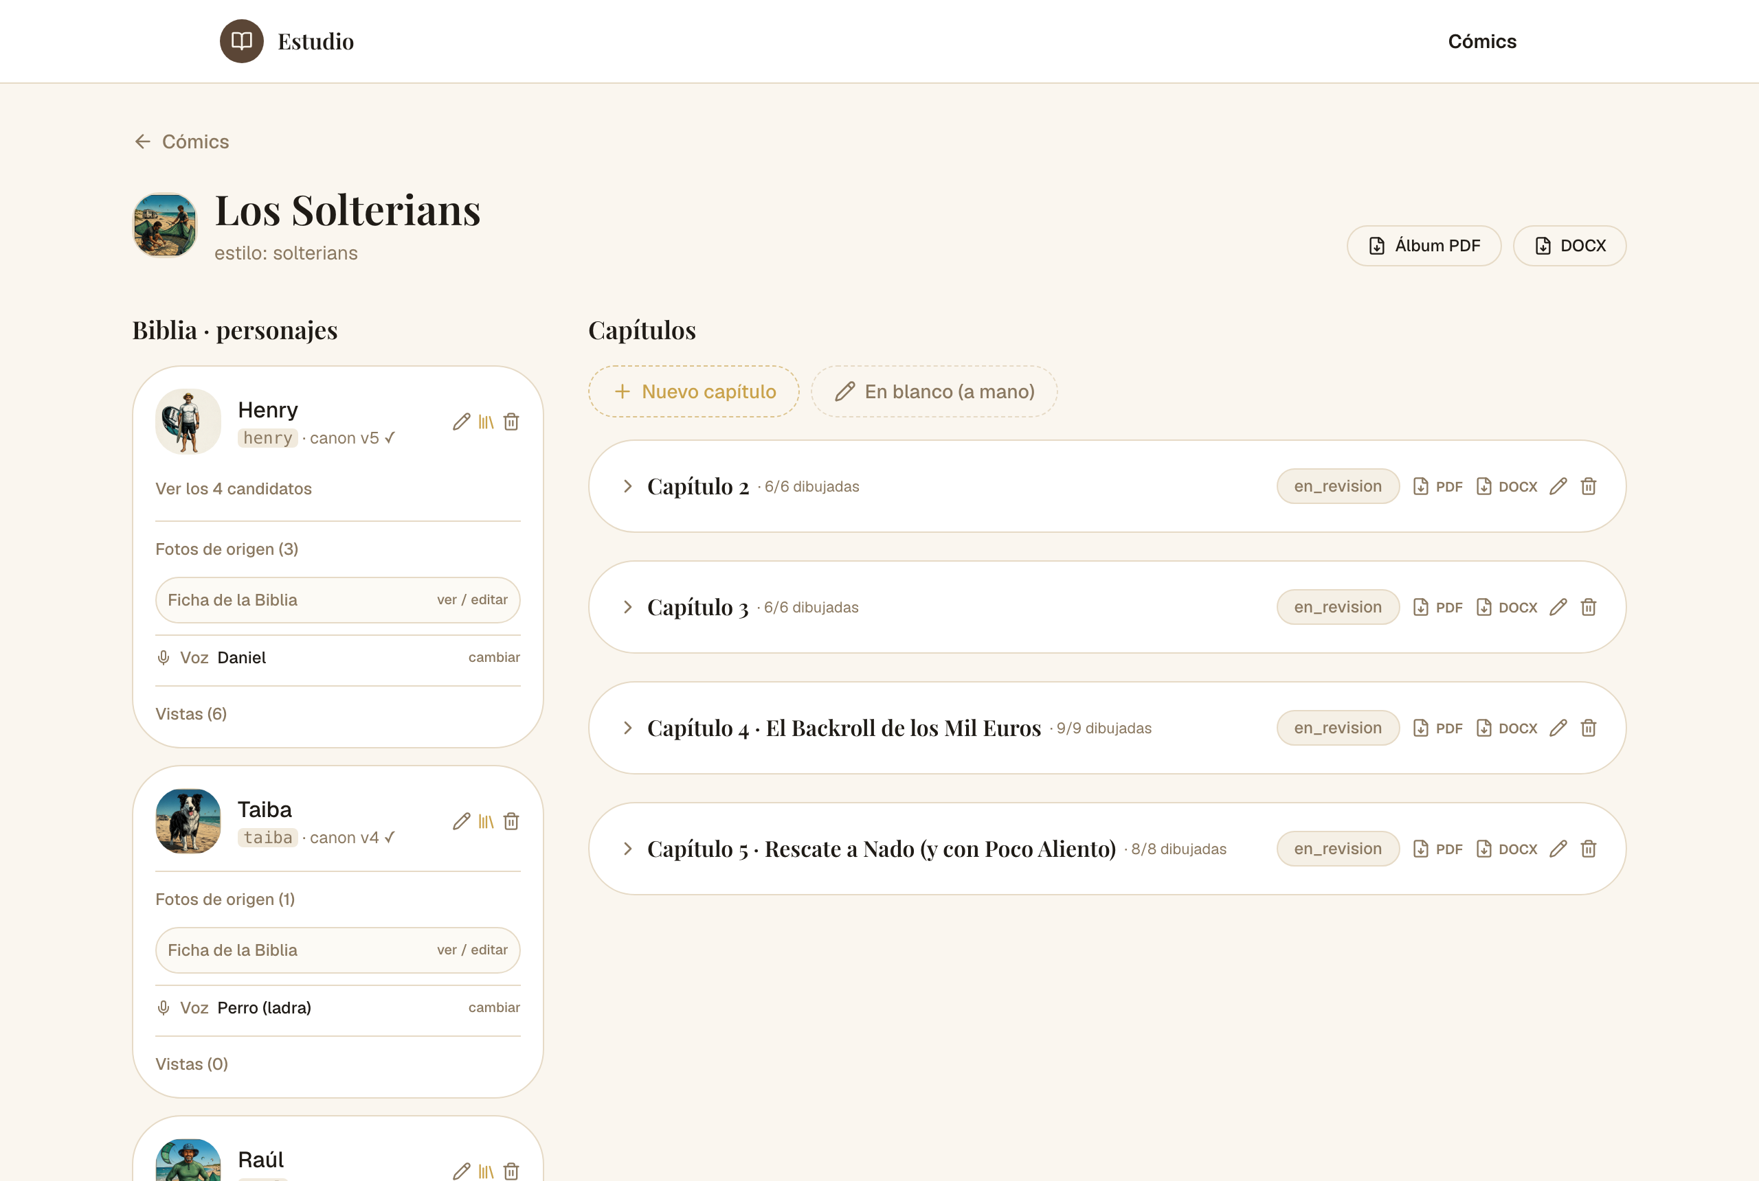
Task: Download Capítulo 3 as PDF
Action: pos(1437,607)
